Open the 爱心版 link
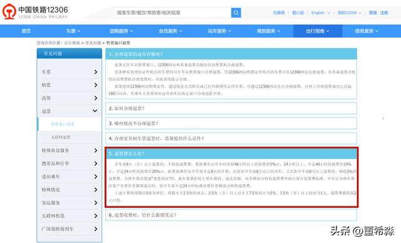This screenshot has height=243, width=401. coord(298,13)
